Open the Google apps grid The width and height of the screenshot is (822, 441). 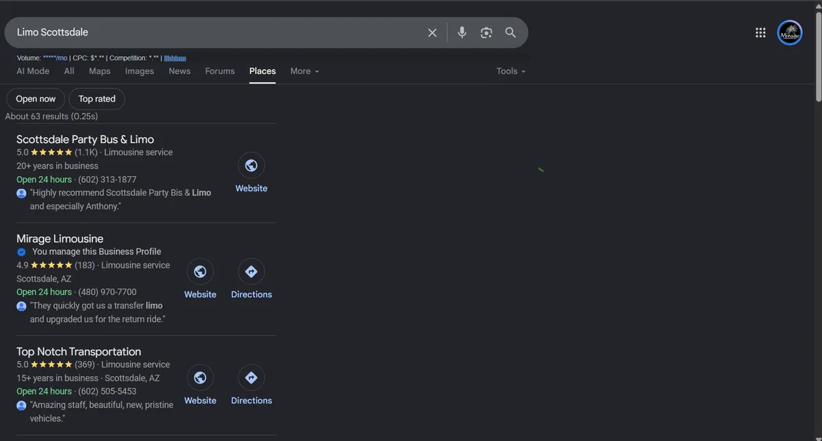point(760,32)
